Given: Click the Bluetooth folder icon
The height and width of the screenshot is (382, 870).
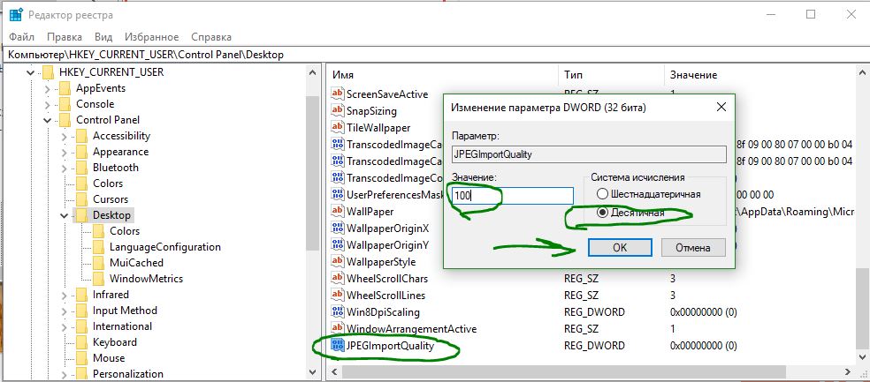Looking at the screenshot, I should pyautogui.click(x=81, y=168).
